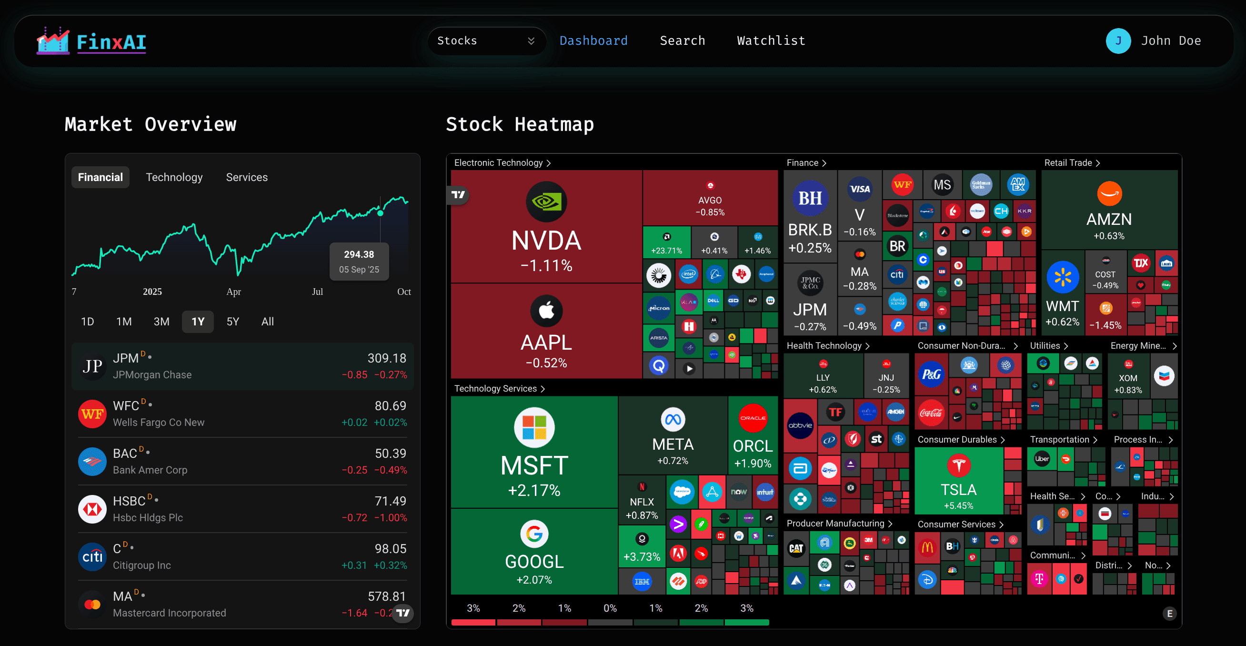Select the 5Y time range

click(x=232, y=322)
